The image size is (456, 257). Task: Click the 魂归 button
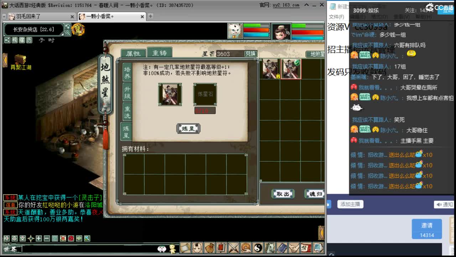315,194
